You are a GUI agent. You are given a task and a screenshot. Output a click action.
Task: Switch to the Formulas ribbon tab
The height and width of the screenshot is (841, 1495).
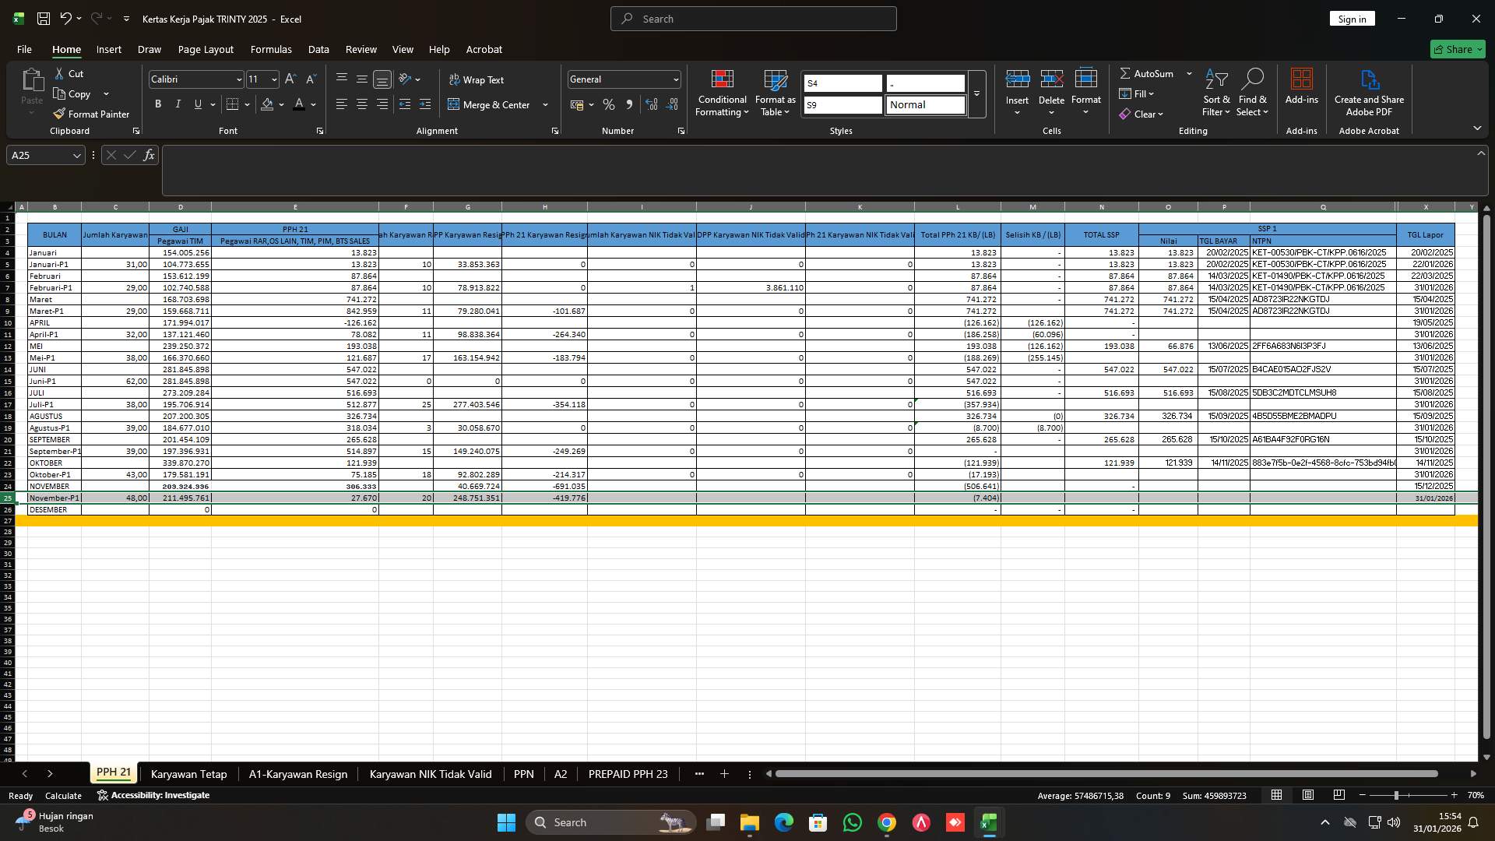(x=270, y=49)
